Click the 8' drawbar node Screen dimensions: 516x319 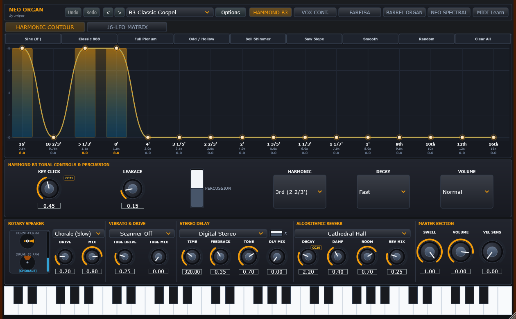point(116,48)
